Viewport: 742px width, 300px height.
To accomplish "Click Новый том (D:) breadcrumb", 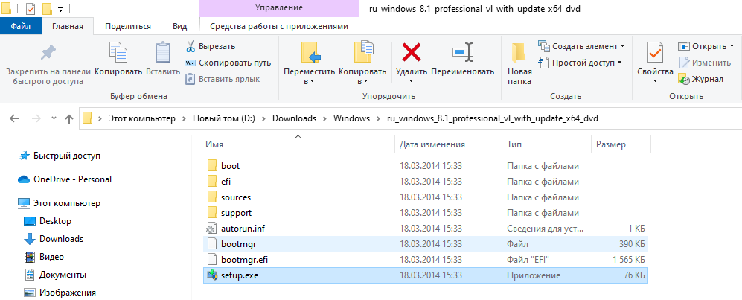I will point(224,118).
